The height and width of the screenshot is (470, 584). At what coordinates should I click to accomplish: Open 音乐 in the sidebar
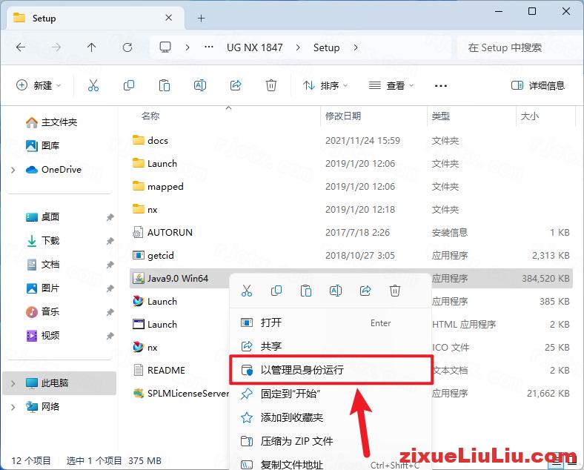[x=42, y=311]
